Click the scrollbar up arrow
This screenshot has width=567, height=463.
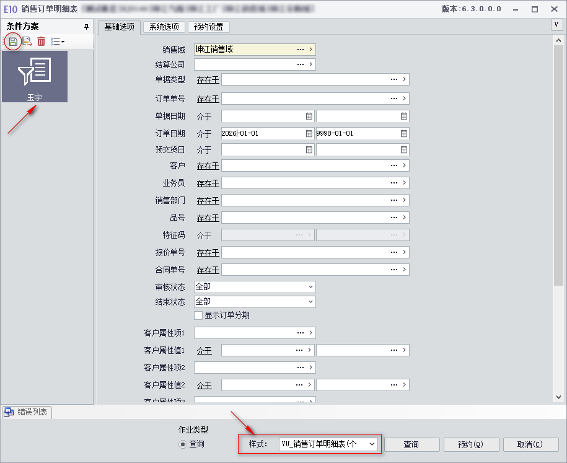point(559,40)
